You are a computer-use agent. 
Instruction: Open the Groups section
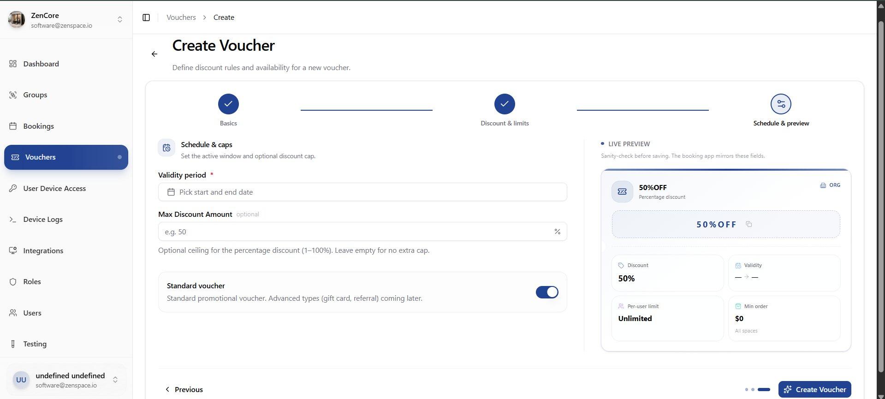66,95
